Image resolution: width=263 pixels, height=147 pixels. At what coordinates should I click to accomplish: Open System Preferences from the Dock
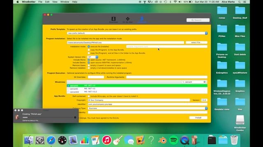pyautogui.click(x=40, y=140)
